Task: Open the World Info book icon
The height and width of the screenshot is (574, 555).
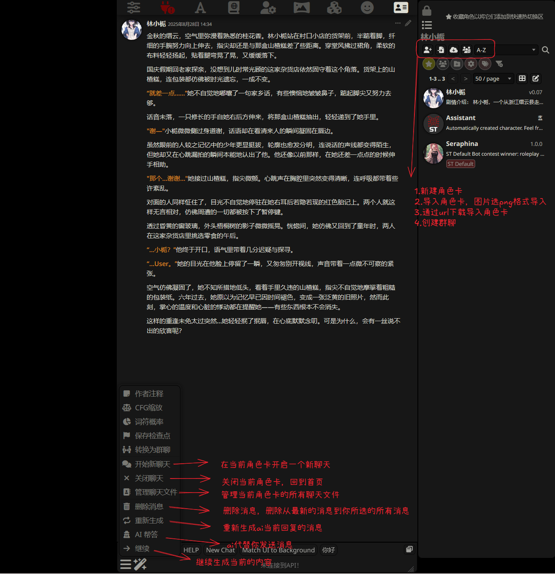Action: 234,8
